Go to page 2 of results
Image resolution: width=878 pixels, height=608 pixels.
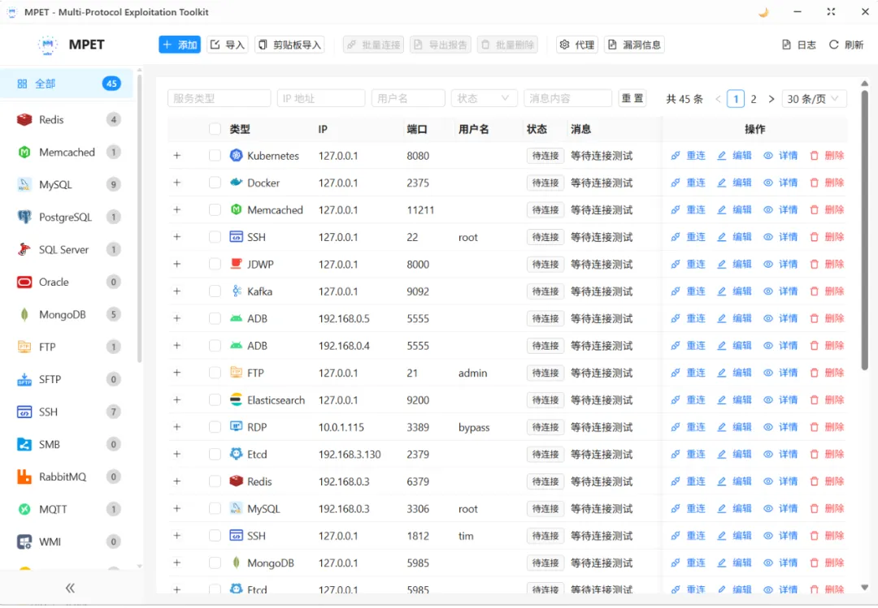(x=754, y=99)
